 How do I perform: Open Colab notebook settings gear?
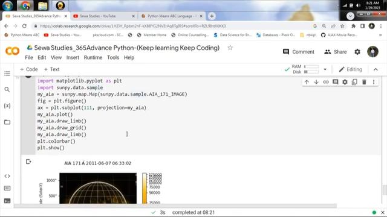(357, 52)
